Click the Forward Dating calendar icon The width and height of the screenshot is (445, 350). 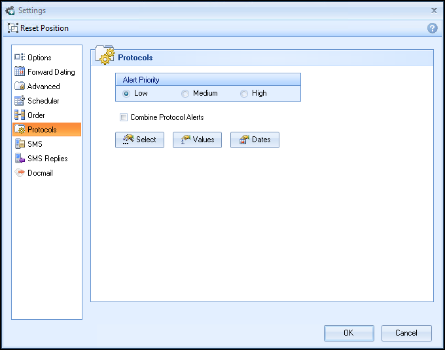click(x=20, y=72)
